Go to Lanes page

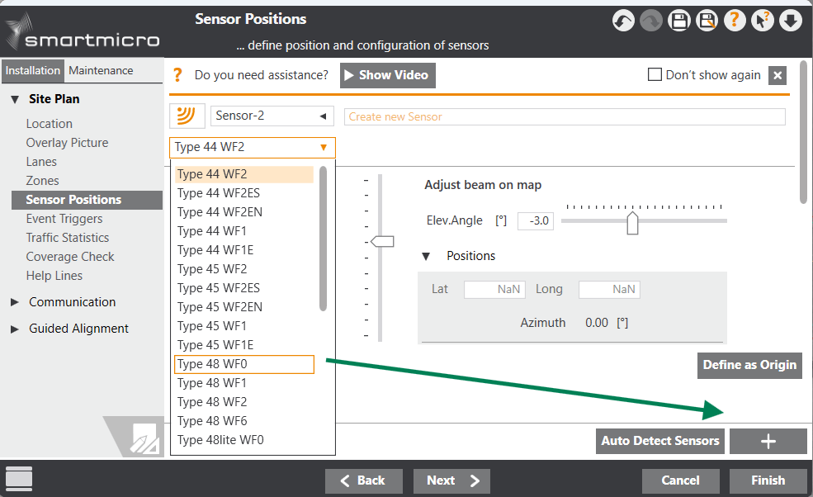coord(41,162)
